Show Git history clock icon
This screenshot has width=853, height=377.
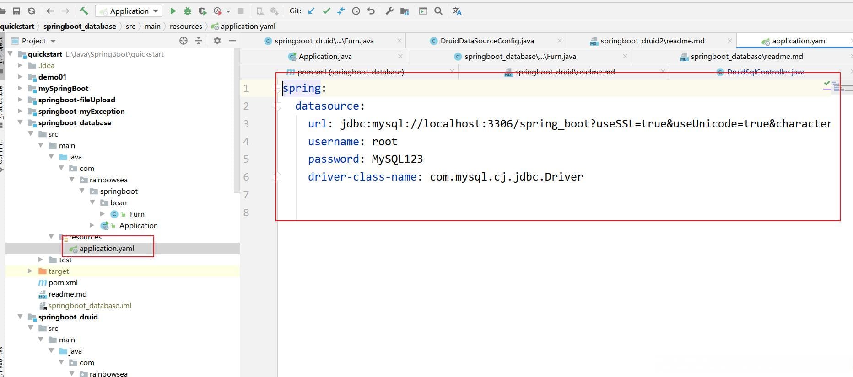[356, 11]
